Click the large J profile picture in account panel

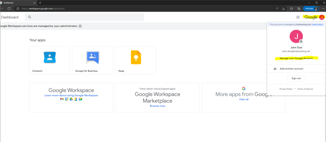[x=296, y=36]
